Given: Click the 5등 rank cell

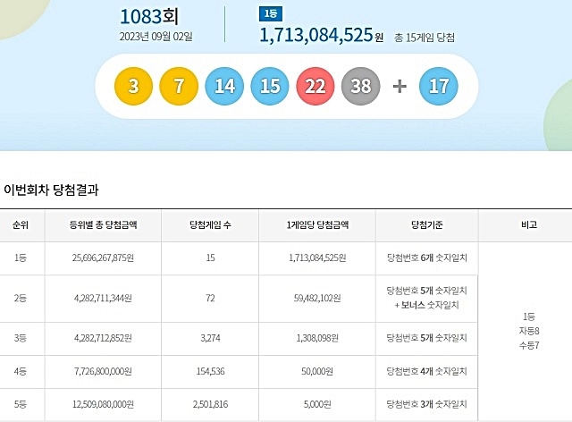Looking at the screenshot, I should coord(21,404).
